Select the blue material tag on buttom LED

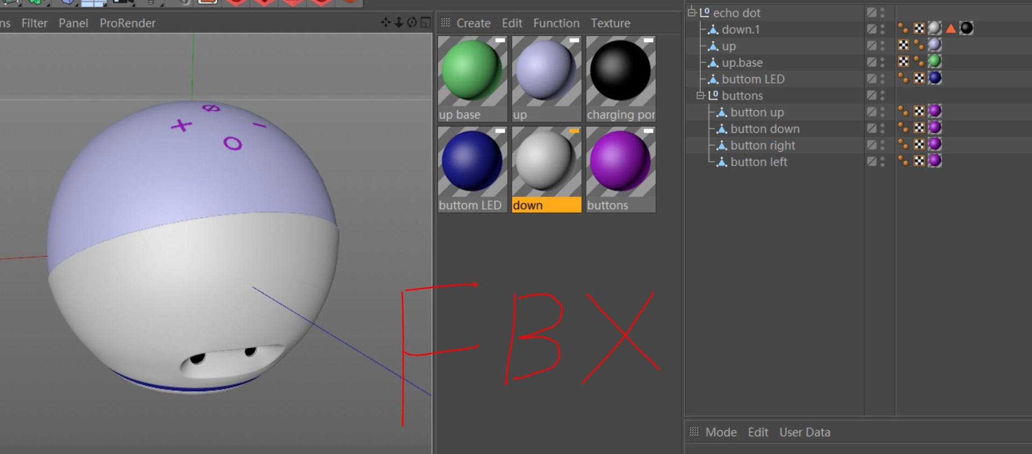[x=935, y=78]
